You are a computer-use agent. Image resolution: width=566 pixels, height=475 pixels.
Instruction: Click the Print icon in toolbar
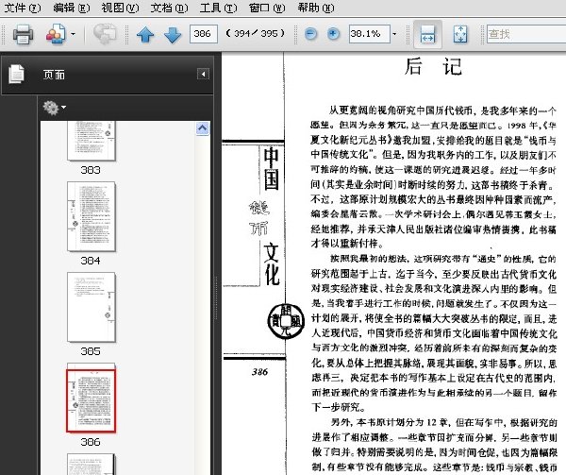pyautogui.click(x=23, y=34)
